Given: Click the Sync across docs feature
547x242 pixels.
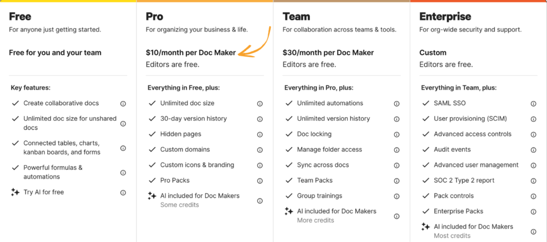Looking at the screenshot, I should pos(323,165).
